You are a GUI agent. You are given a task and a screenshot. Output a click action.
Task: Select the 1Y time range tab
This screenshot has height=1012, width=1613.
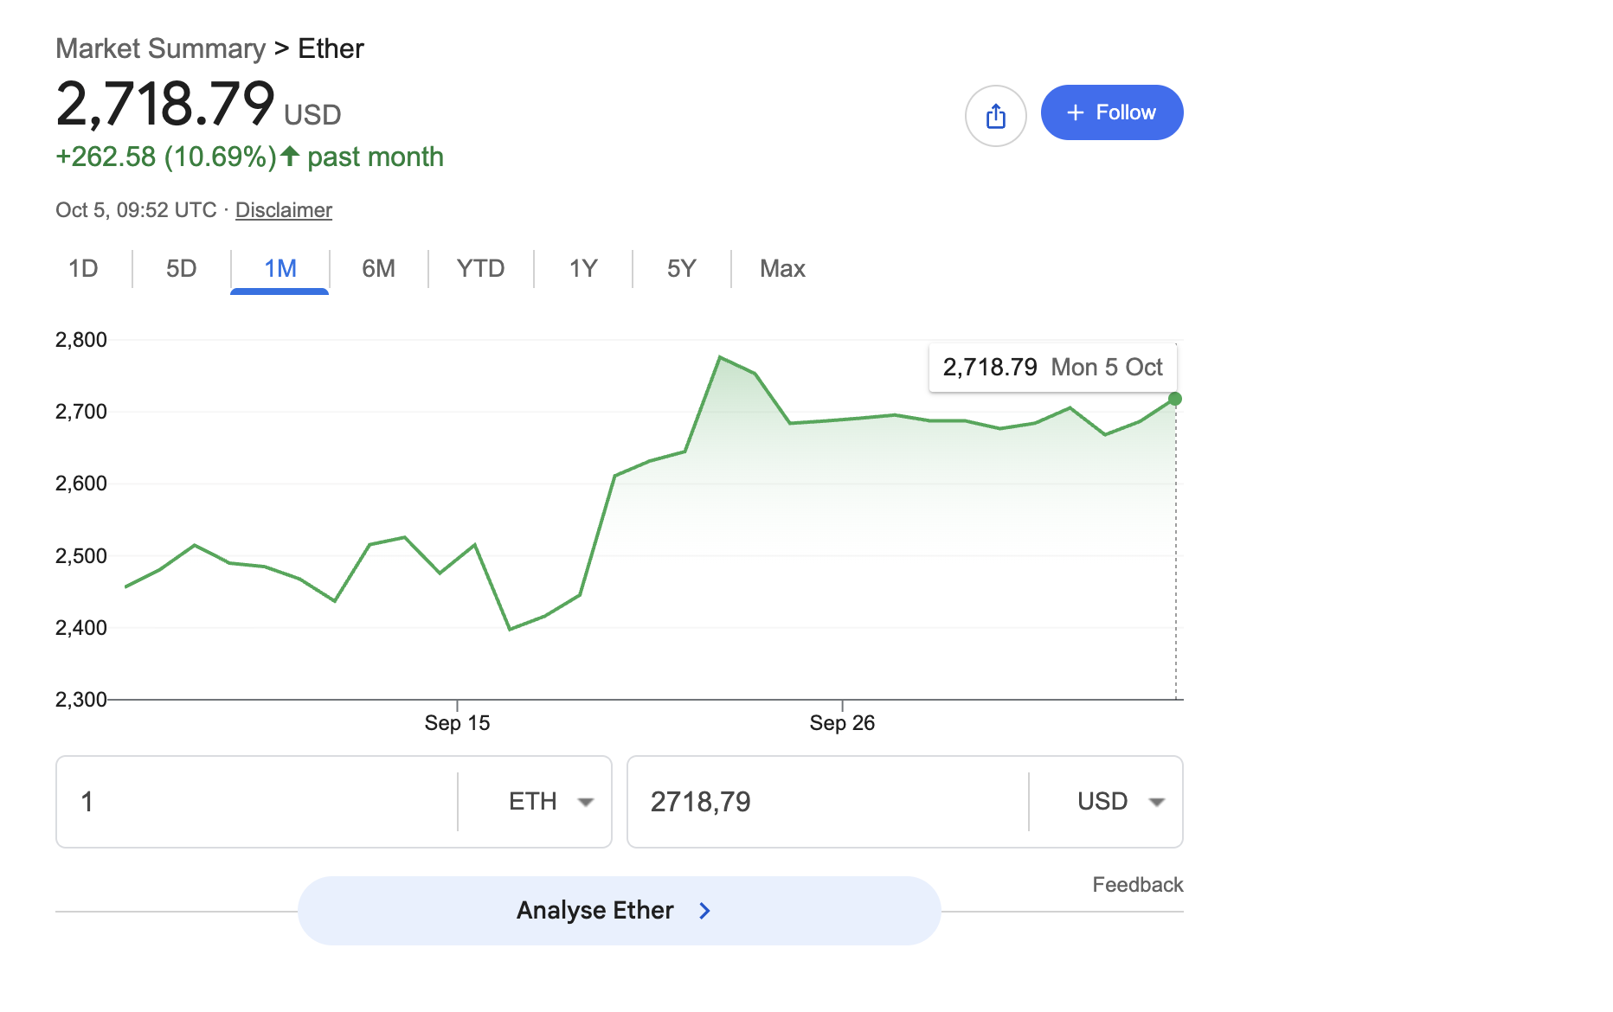pos(583,268)
